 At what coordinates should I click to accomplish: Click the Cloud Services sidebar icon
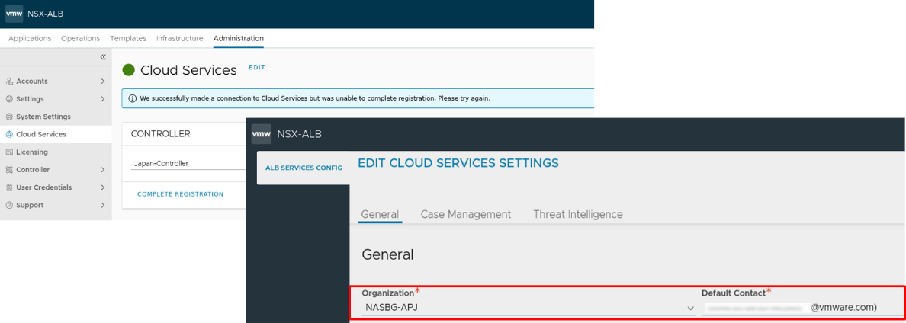[x=9, y=134]
